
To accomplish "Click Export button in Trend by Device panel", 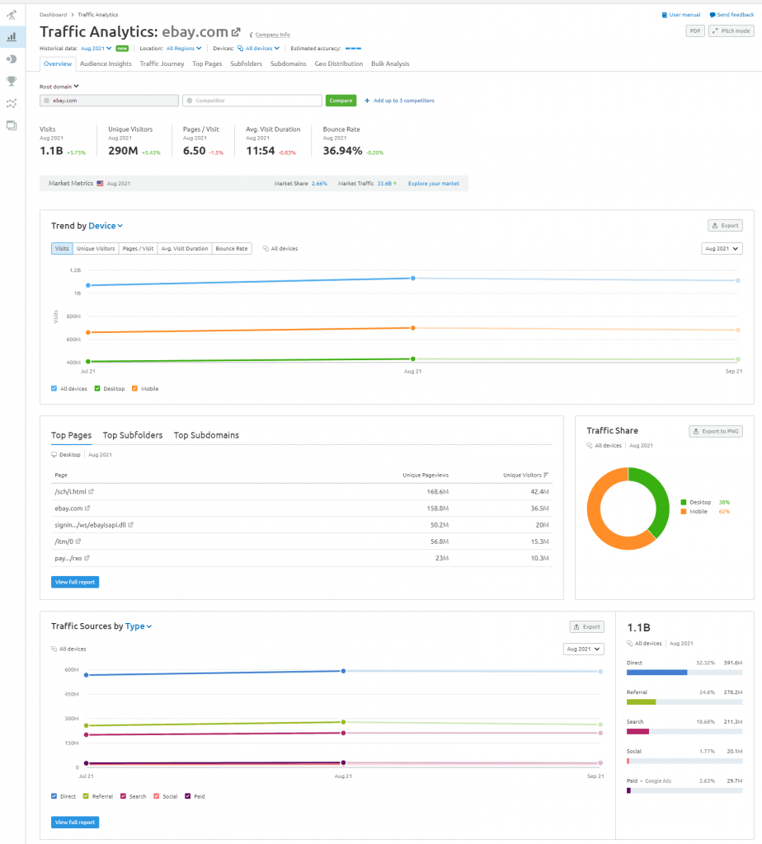I will coord(725,226).
